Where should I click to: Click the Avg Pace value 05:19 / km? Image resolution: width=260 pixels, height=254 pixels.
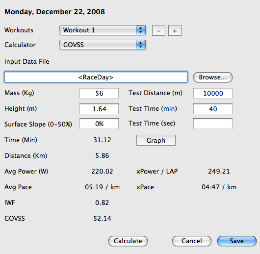point(103,187)
